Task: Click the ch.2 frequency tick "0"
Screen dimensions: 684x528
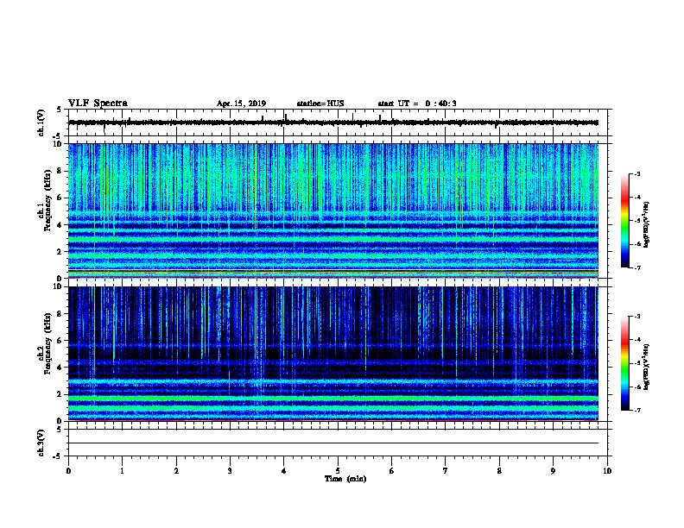Action: coord(60,421)
